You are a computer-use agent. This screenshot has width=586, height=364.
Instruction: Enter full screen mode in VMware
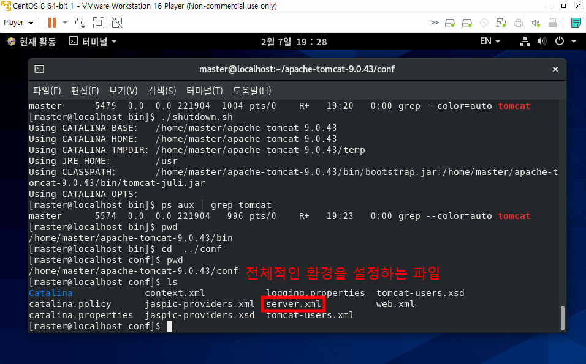pos(98,23)
